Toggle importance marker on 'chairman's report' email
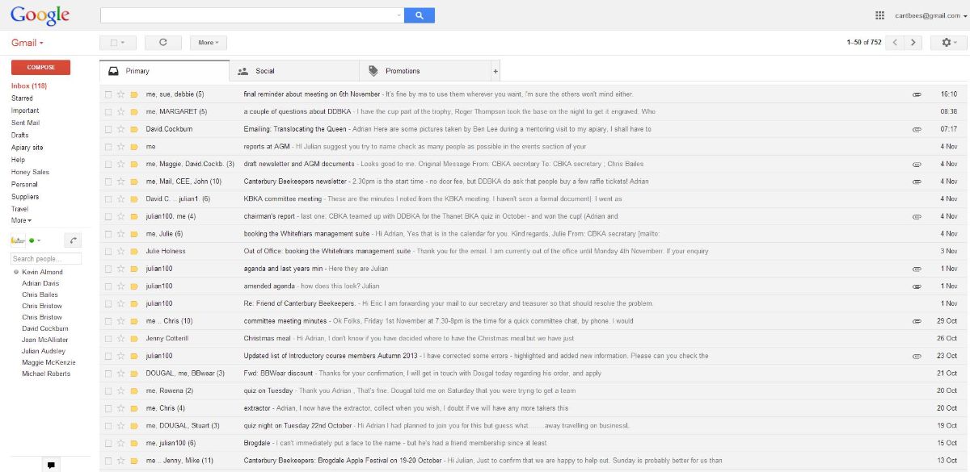Screen dimensions: 970x472 (134, 216)
